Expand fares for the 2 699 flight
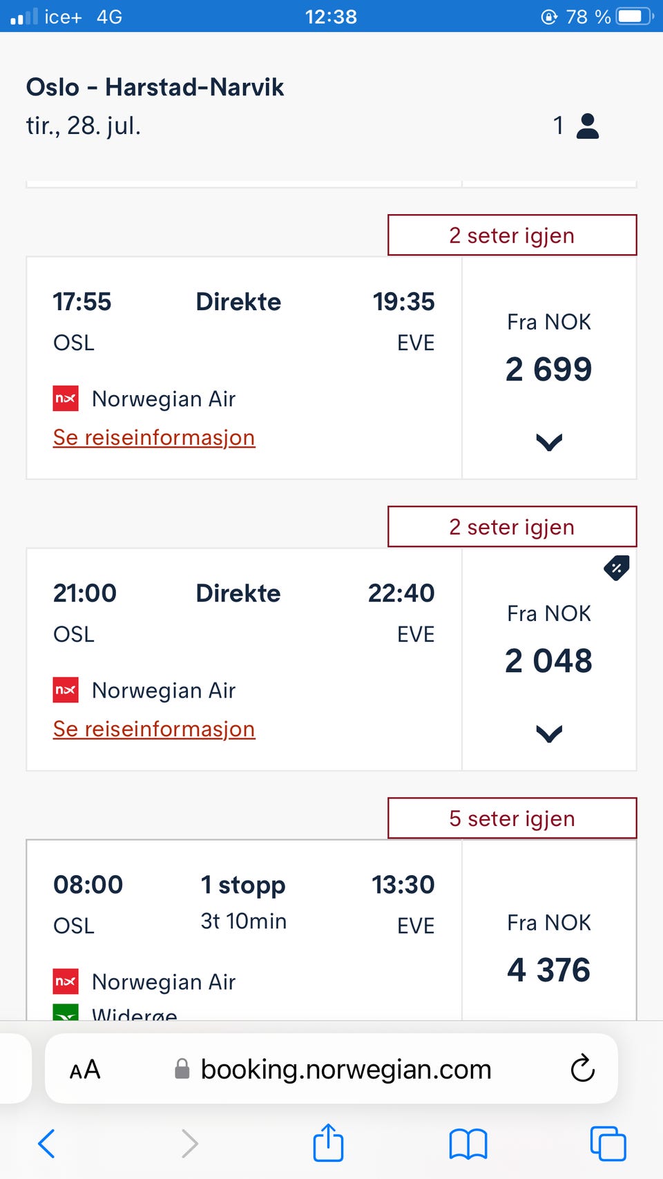The width and height of the screenshot is (663, 1179). [549, 442]
